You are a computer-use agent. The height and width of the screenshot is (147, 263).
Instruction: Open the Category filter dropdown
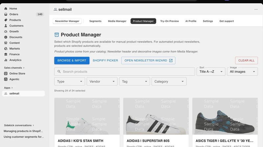169,81
